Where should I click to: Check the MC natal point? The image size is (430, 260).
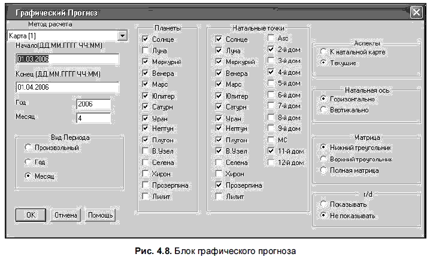click(271, 140)
